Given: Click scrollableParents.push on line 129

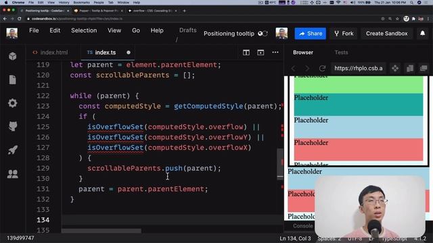Looking at the screenshot, I should (135, 168).
